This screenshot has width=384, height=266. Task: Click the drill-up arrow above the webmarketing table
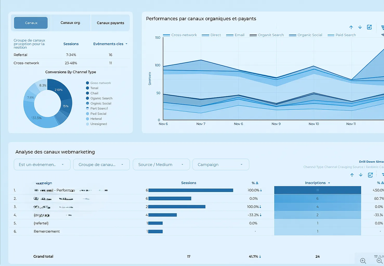(352, 175)
